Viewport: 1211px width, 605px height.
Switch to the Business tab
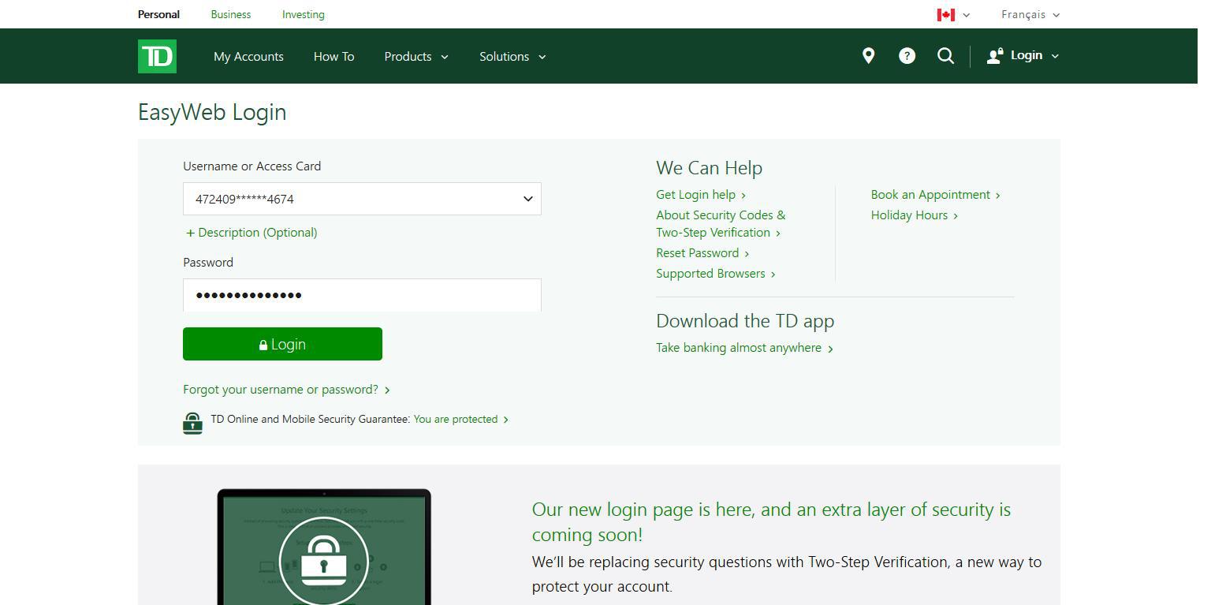tap(230, 14)
